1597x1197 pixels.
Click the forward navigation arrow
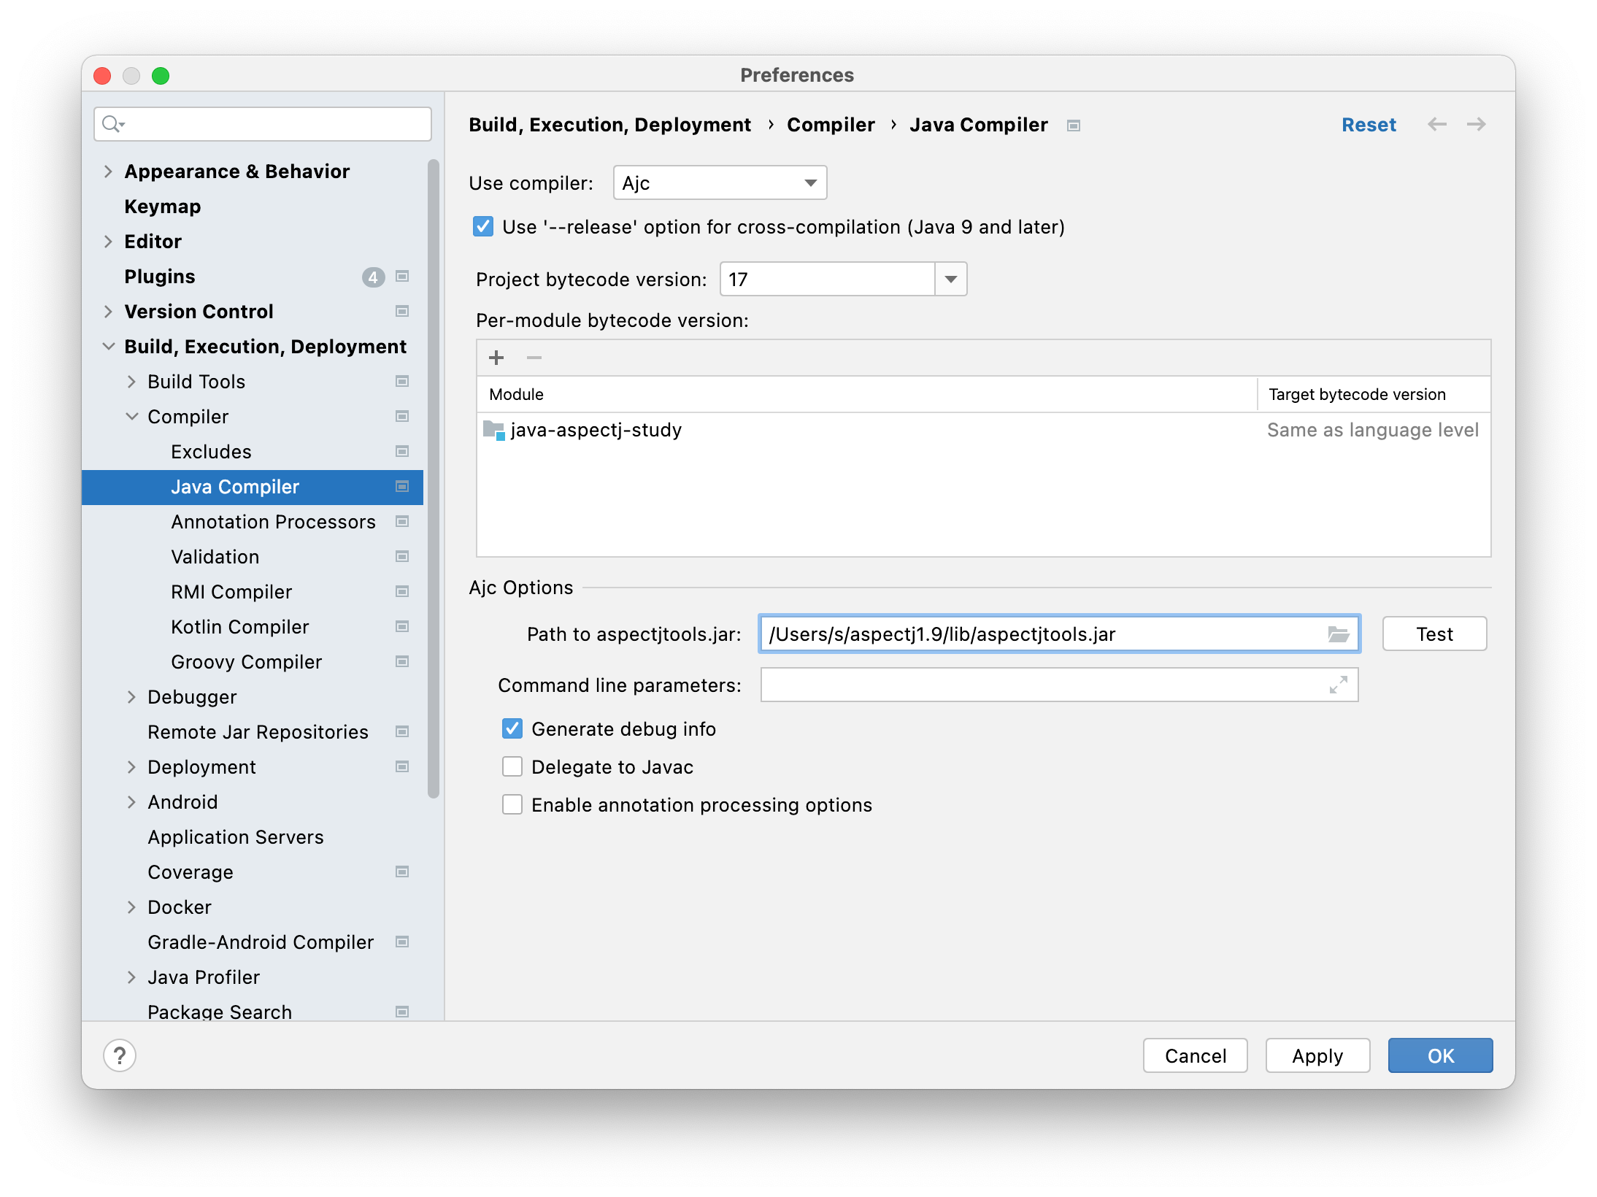tap(1476, 125)
